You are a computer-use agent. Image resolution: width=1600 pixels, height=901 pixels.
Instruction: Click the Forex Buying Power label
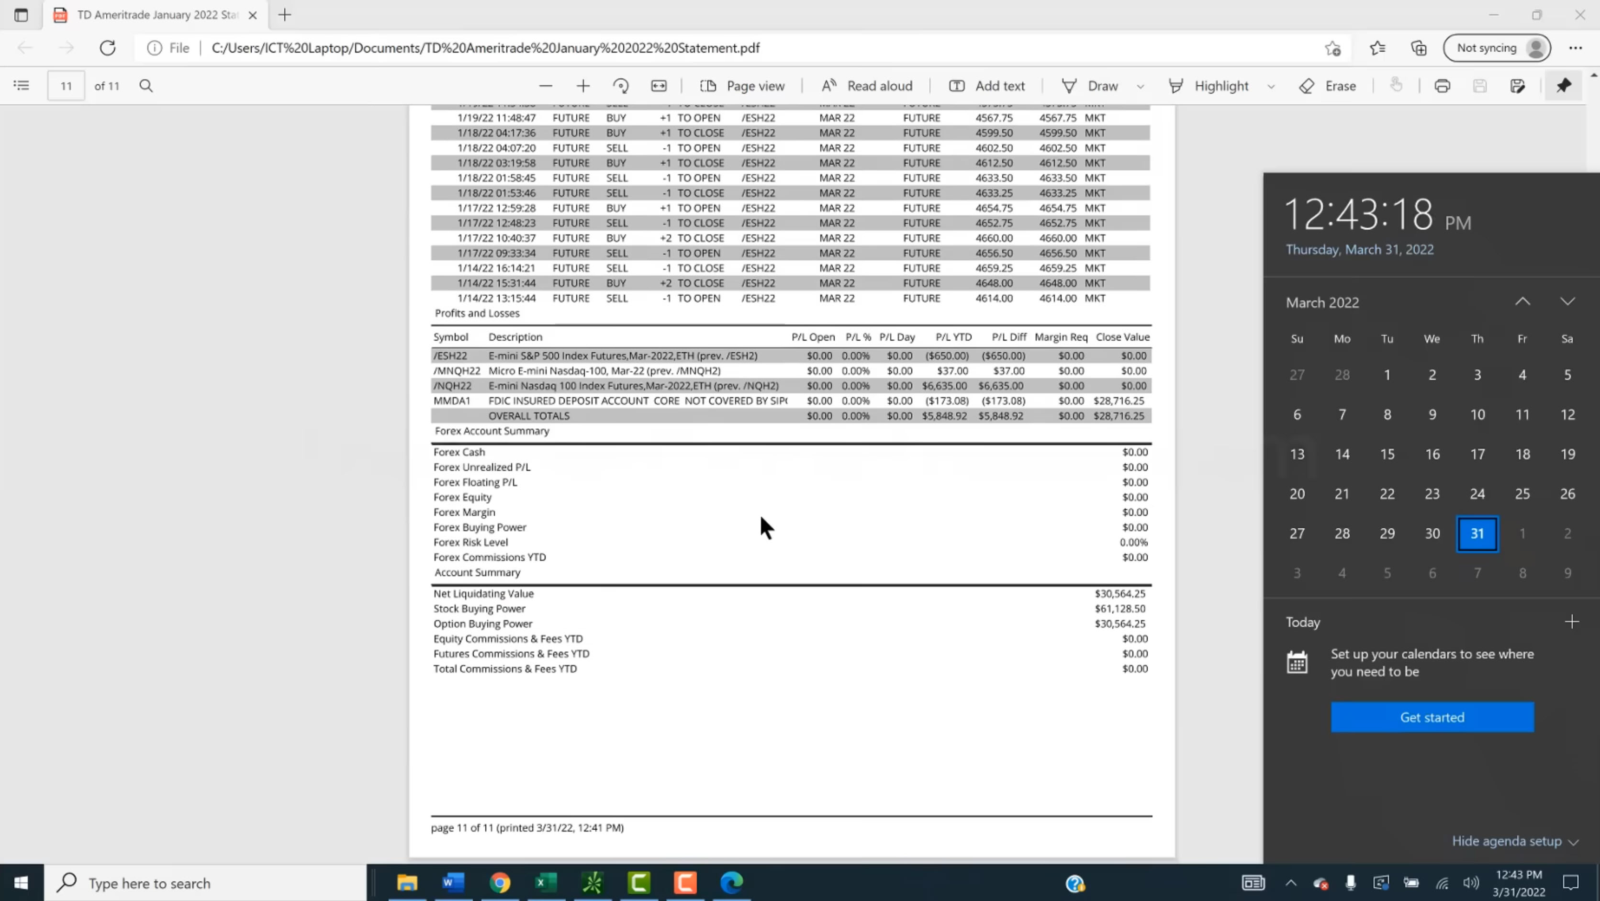[x=480, y=527]
